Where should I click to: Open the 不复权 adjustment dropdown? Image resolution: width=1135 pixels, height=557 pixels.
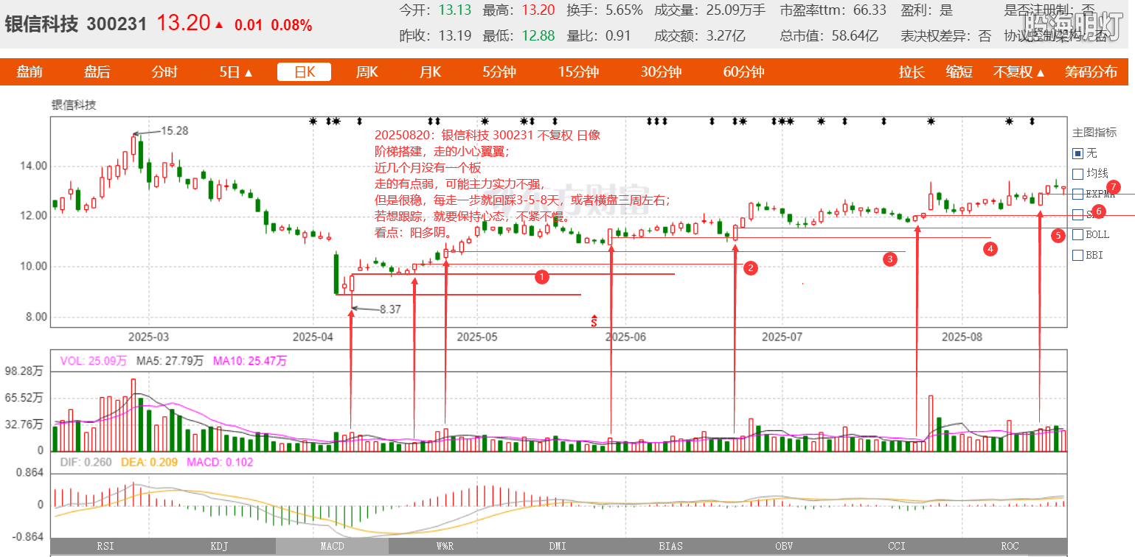point(1019,72)
